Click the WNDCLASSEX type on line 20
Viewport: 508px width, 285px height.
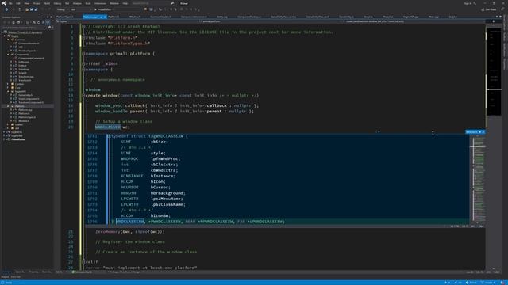(x=108, y=127)
